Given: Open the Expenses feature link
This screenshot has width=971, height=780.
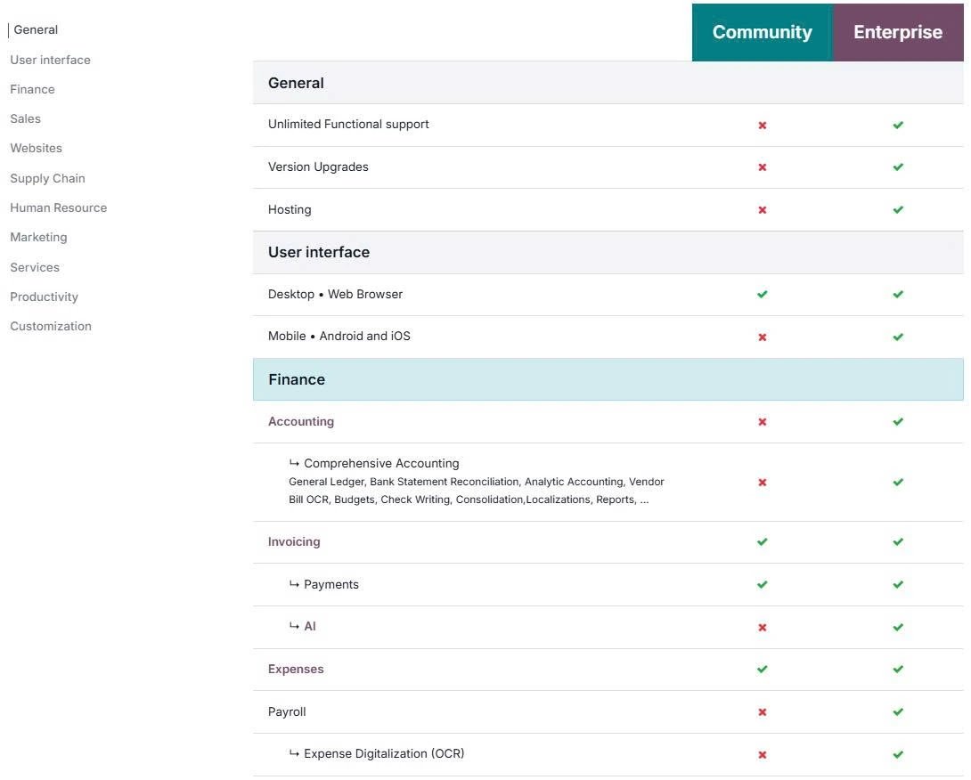Looking at the screenshot, I should (296, 669).
